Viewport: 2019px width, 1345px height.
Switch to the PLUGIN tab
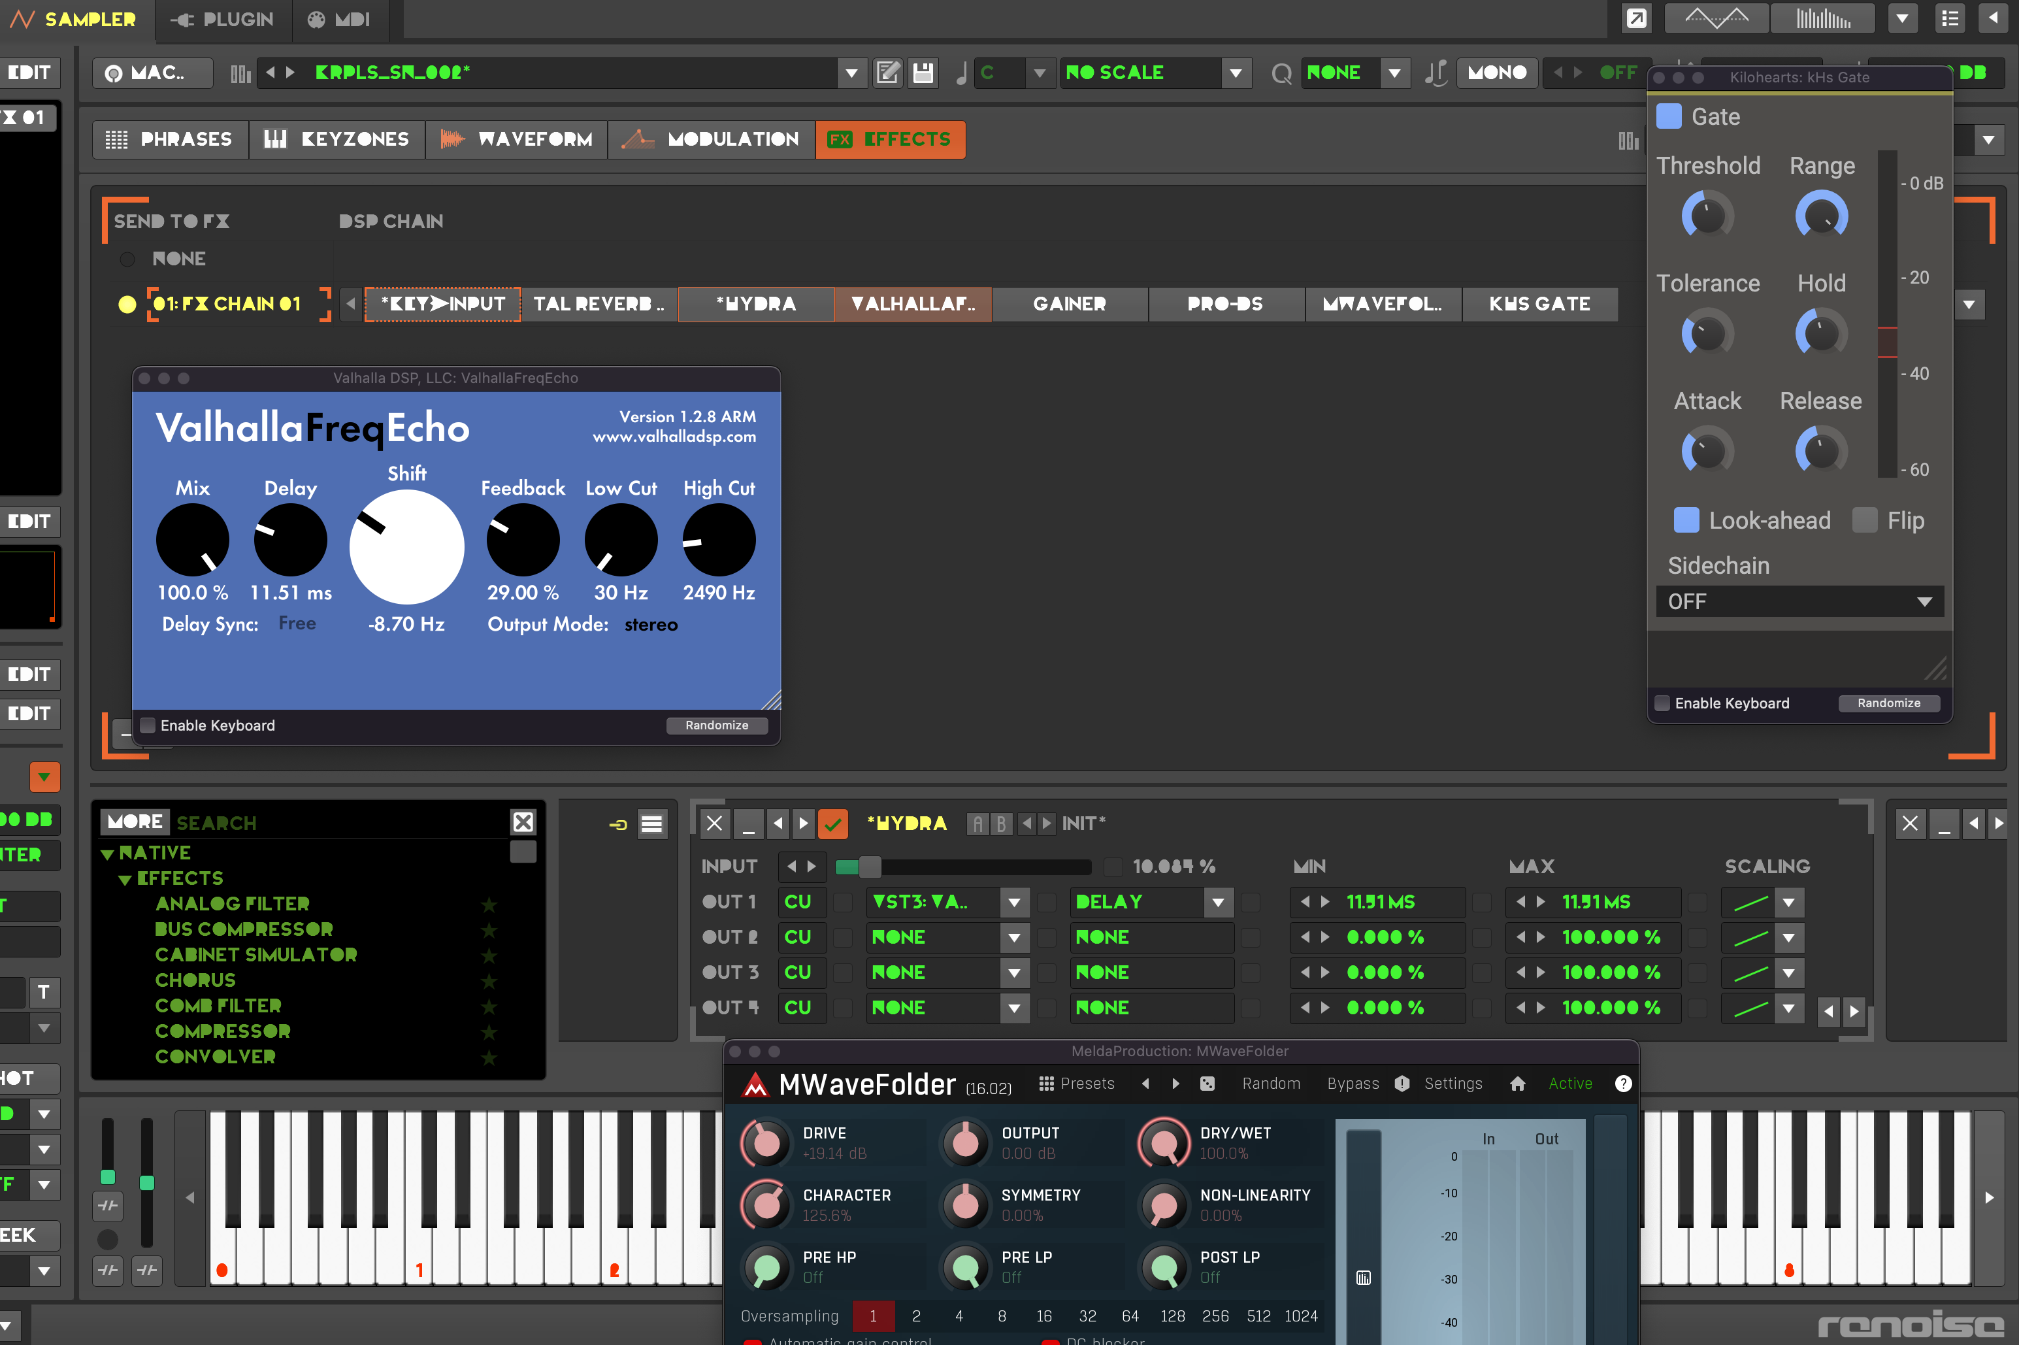click(x=222, y=19)
